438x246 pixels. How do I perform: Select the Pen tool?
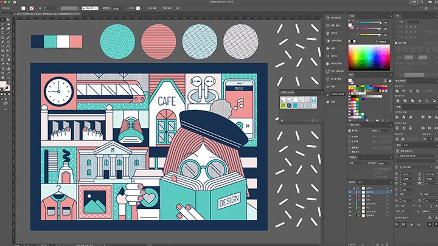[2, 28]
